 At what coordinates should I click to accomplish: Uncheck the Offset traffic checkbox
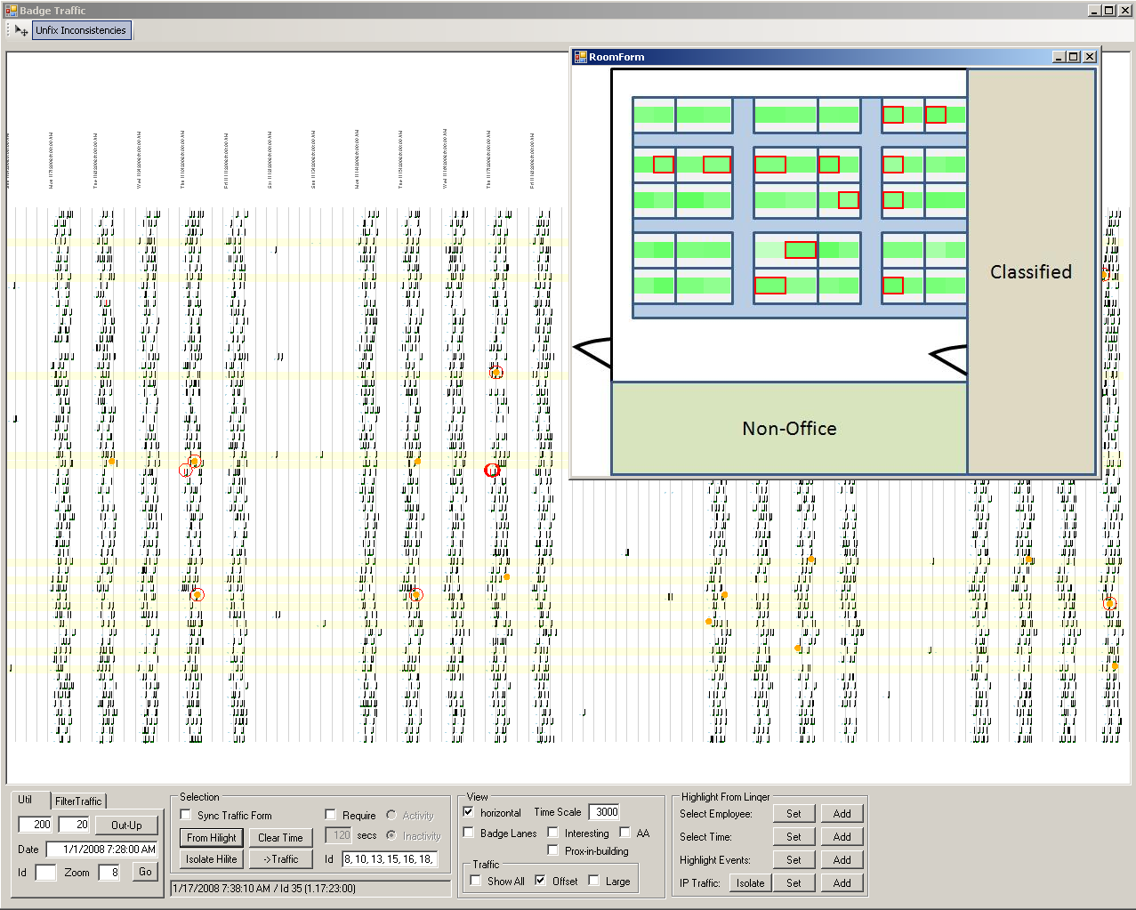[x=541, y=881]
